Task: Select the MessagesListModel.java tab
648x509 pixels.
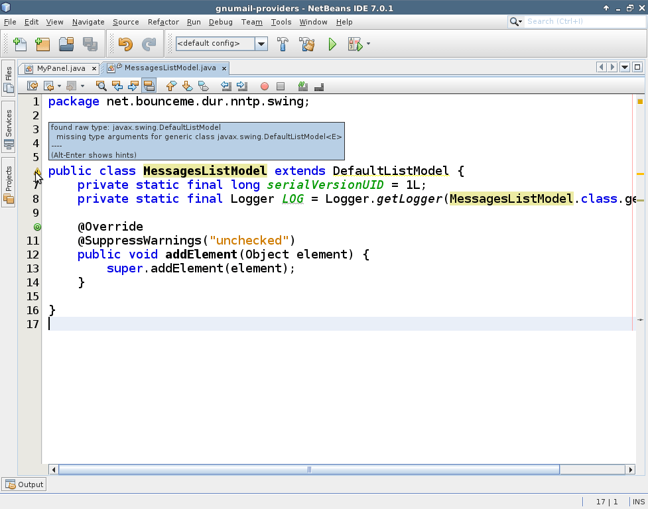Action: 170,68
